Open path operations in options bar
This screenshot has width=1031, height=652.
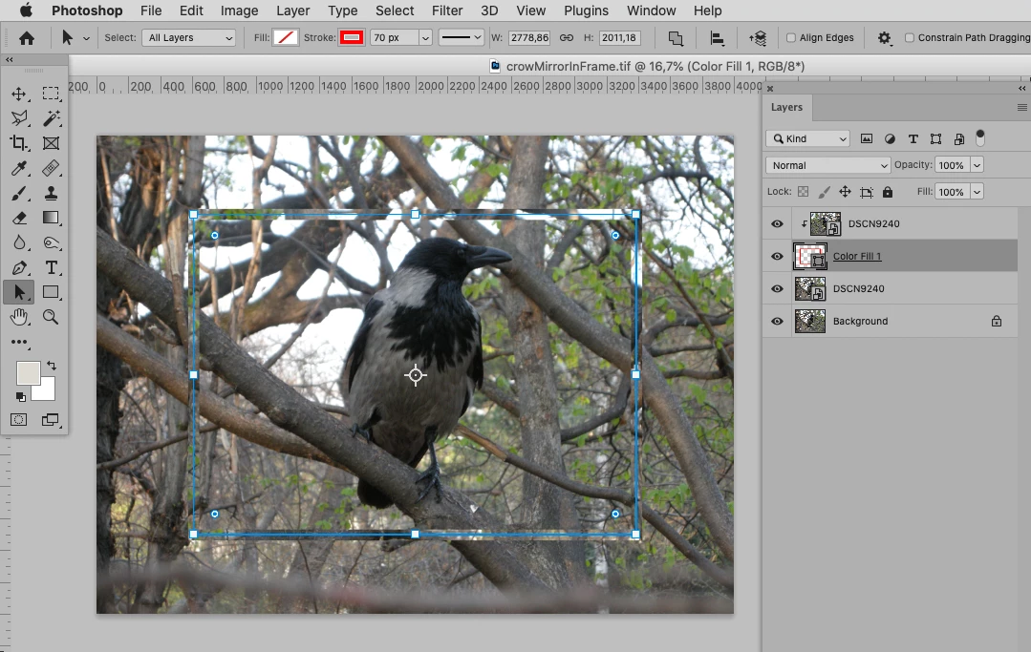pos(676,38)
